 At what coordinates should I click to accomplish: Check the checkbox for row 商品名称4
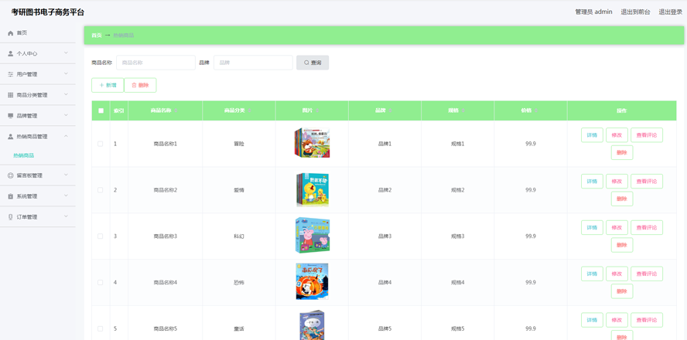(x=101, y=282)
